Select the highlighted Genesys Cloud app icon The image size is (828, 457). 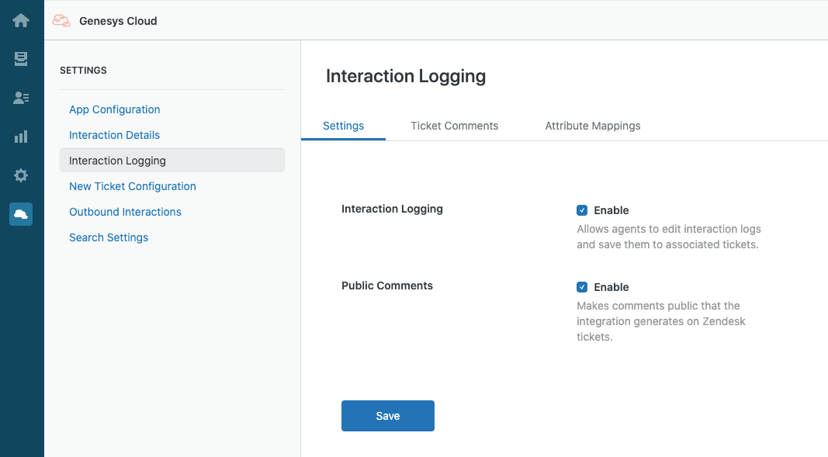tap(20, 214)
